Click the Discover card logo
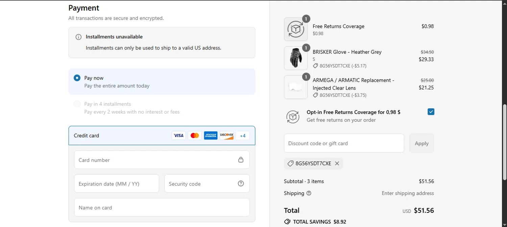This screenshot has height=227, width=507. (227, 136)
